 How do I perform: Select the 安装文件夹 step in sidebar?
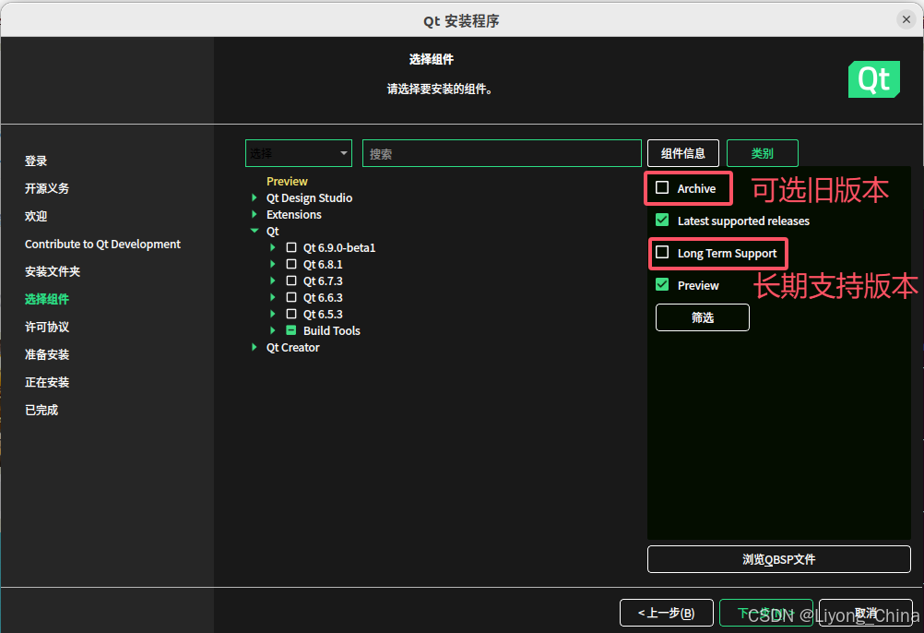tap(53, 271)
